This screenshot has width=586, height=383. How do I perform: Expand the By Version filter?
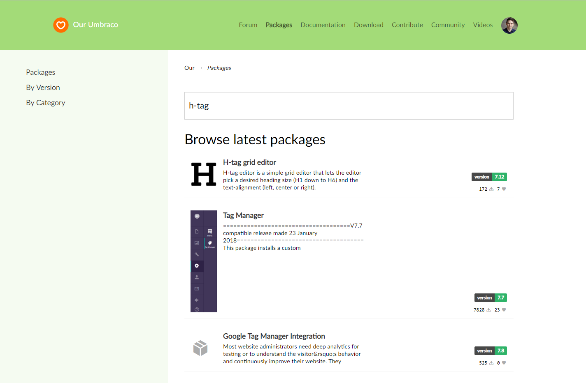coord(43,87)
